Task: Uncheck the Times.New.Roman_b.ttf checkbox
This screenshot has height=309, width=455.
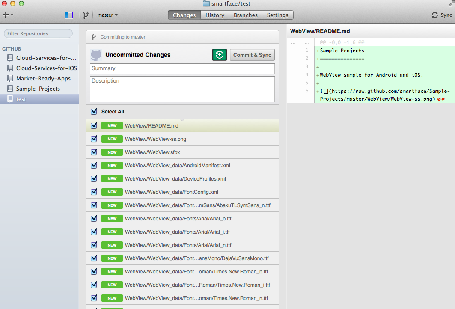Action: 94,272
